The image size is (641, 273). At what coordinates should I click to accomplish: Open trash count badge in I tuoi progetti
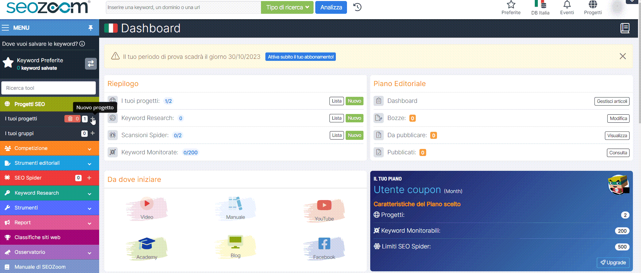tap(72, 119)
